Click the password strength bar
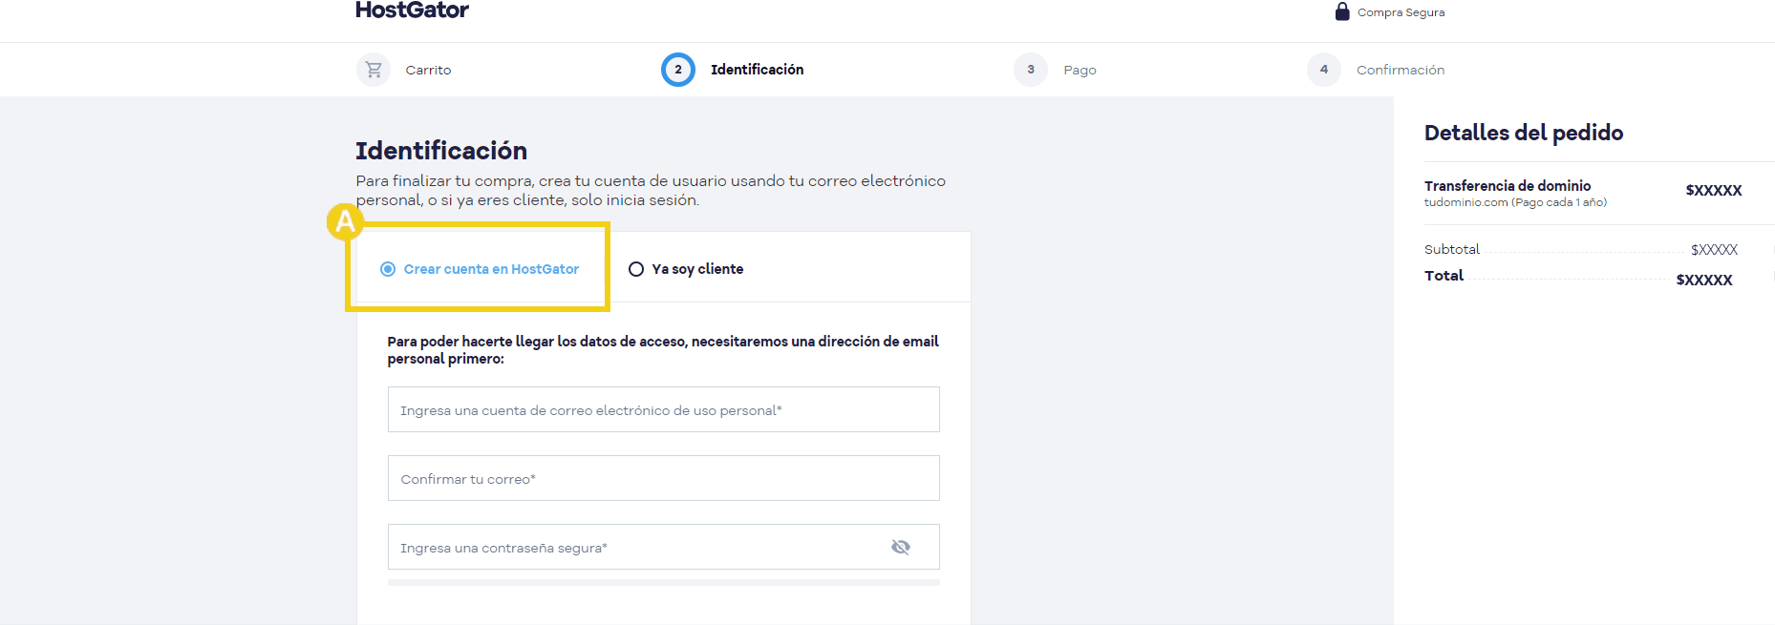Screen dimensions: 1775x625 [x=664, y=582]
